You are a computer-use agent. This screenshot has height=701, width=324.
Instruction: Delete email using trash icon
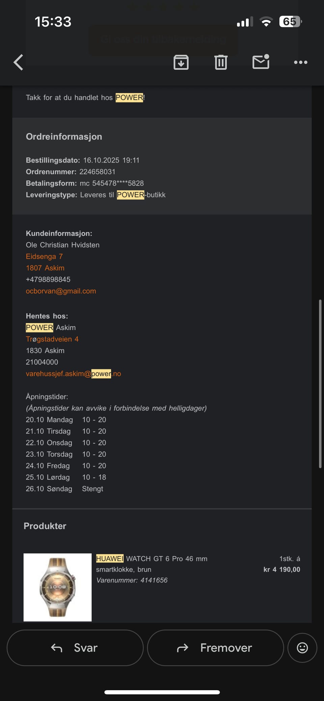coord(221,62)
